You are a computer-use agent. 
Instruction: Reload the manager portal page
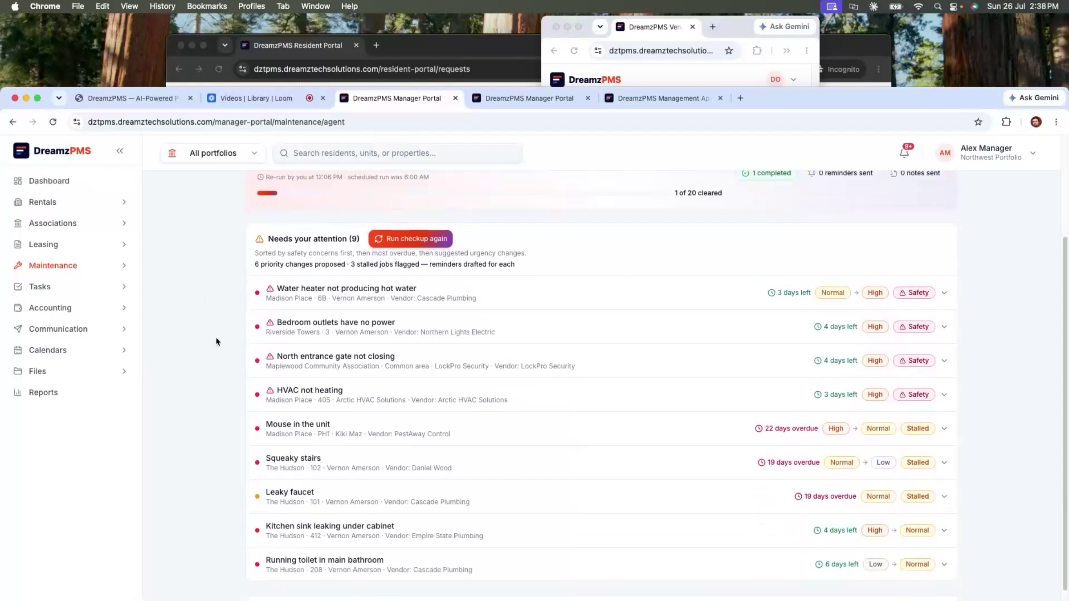[53, 122]
